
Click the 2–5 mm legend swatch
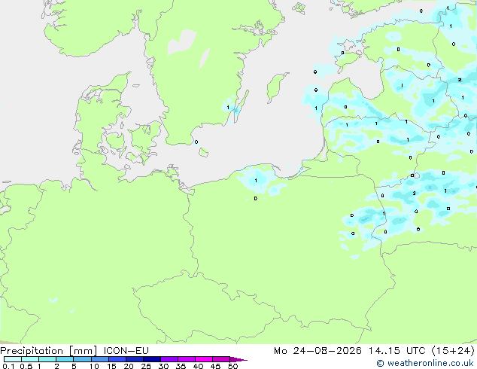[65, 359]
